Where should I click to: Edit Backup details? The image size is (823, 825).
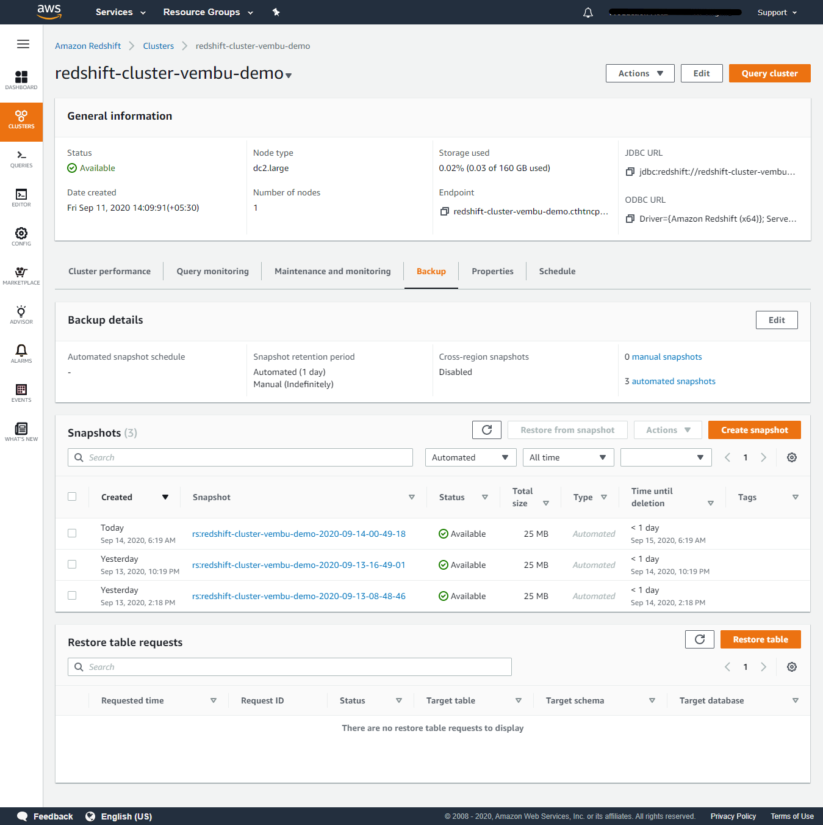[x=777, y=320]
